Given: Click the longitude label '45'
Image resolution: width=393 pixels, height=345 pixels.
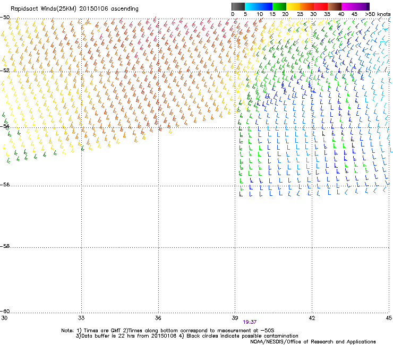Looking at the screenshot, I should coord(389,318).
